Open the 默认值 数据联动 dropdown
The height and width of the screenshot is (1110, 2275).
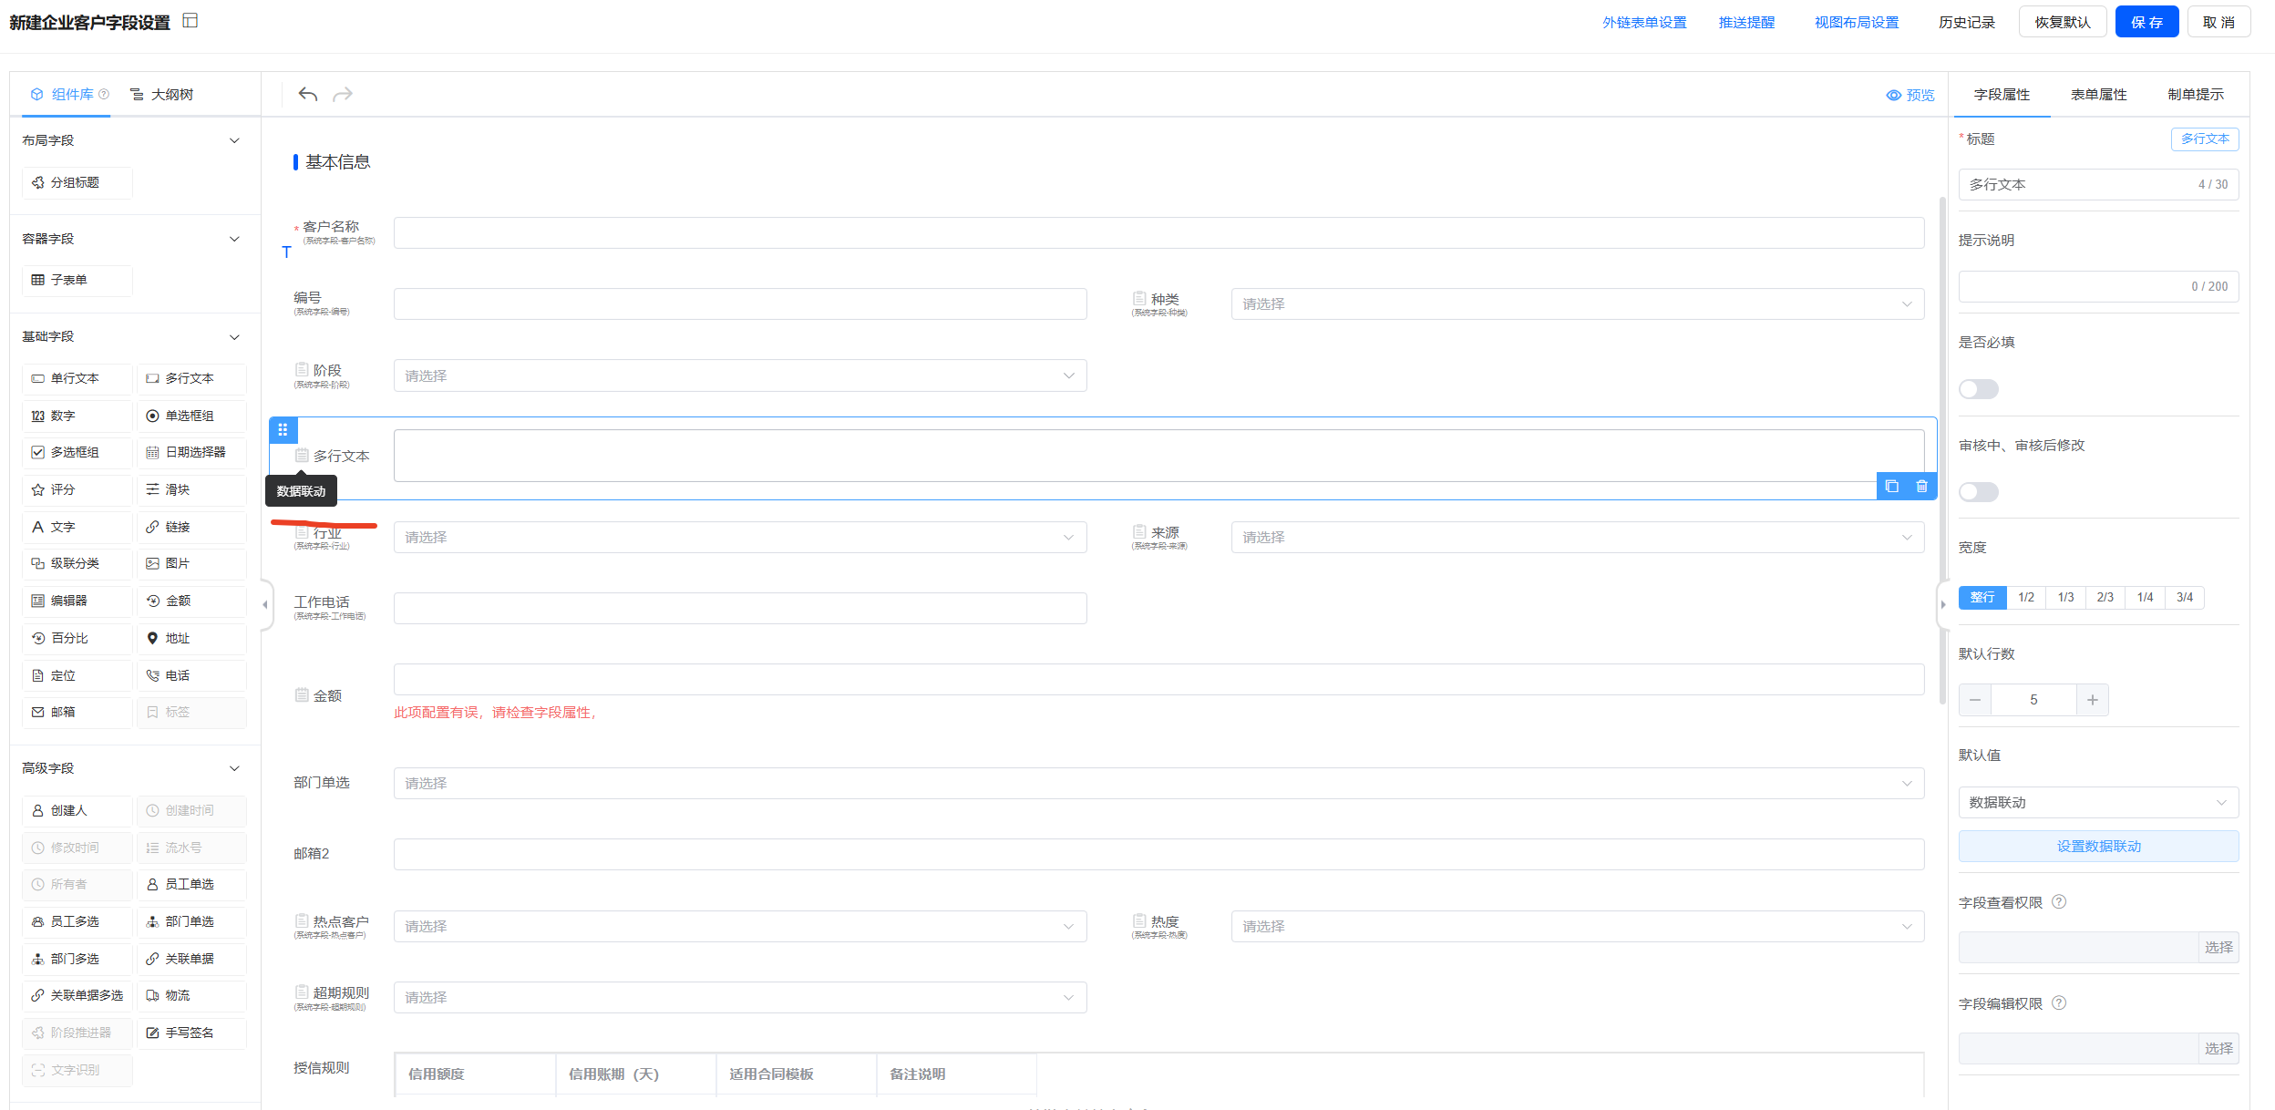(2098, 803)
